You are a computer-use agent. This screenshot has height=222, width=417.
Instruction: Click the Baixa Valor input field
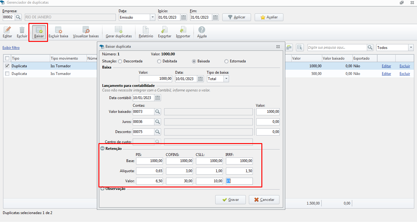coord(156,79)
